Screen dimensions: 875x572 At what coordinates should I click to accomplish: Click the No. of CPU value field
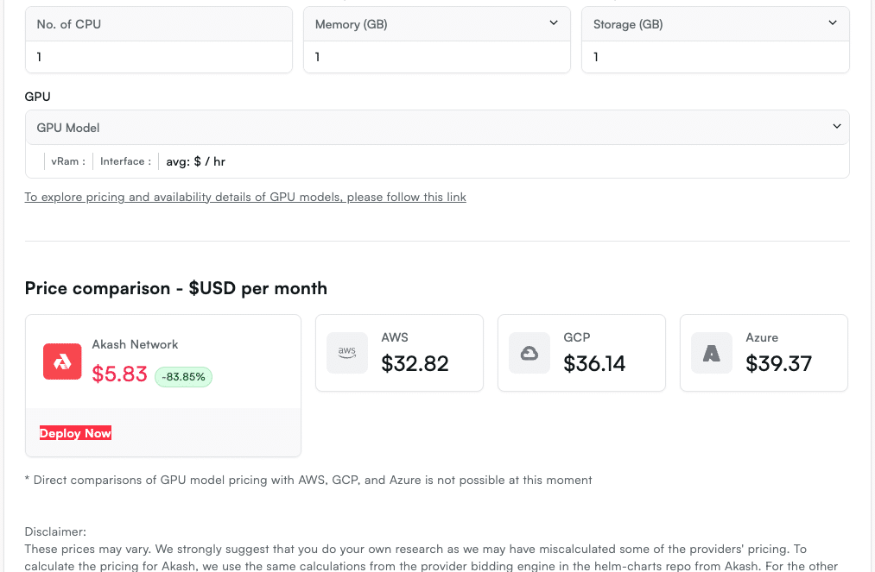click(x=159, y=57)
